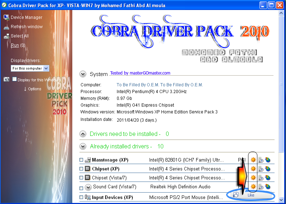Click the Run (0) link
This screenshot has width=286, height=204.
(18, 45)
